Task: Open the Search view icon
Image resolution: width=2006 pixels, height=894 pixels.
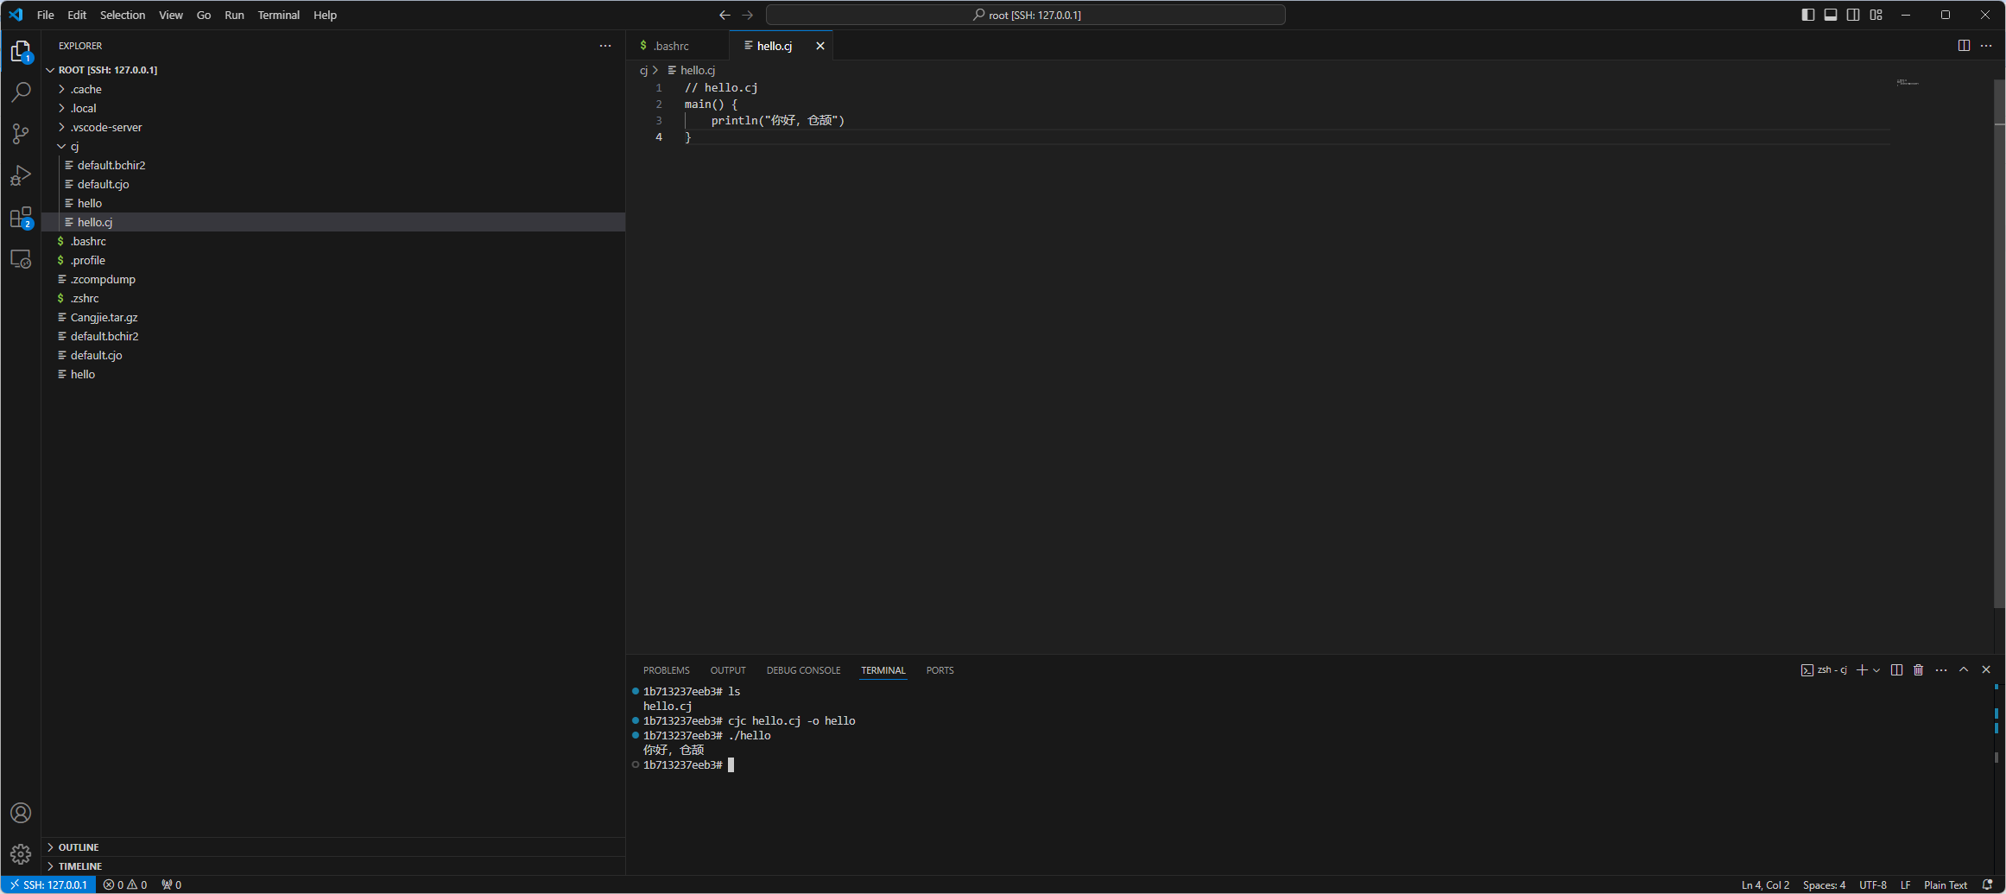Action: (21, 92)
